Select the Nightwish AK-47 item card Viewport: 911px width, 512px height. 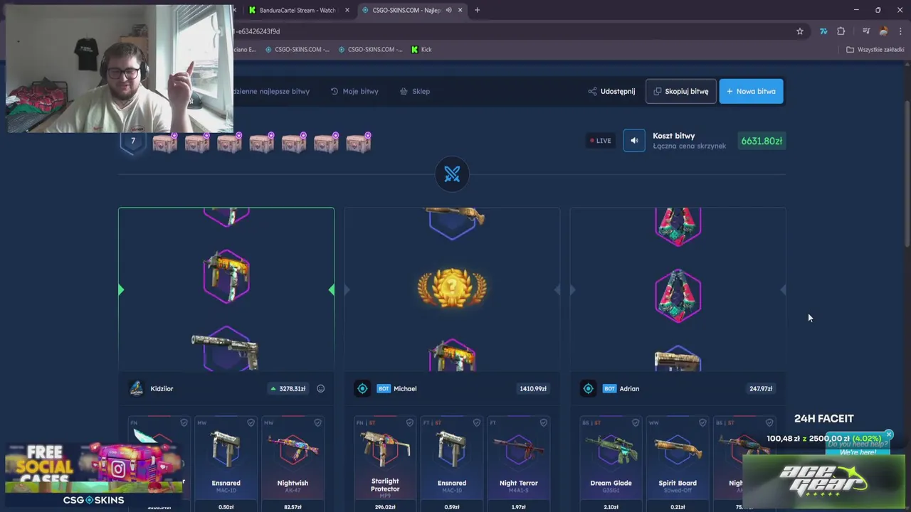point(293,462)
